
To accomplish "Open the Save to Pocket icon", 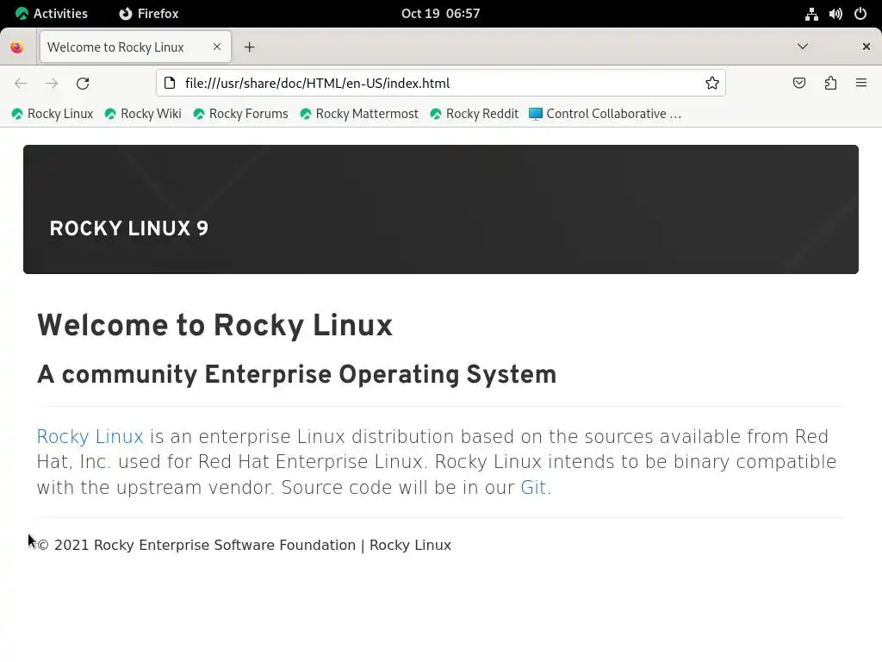I will (799, 84).
